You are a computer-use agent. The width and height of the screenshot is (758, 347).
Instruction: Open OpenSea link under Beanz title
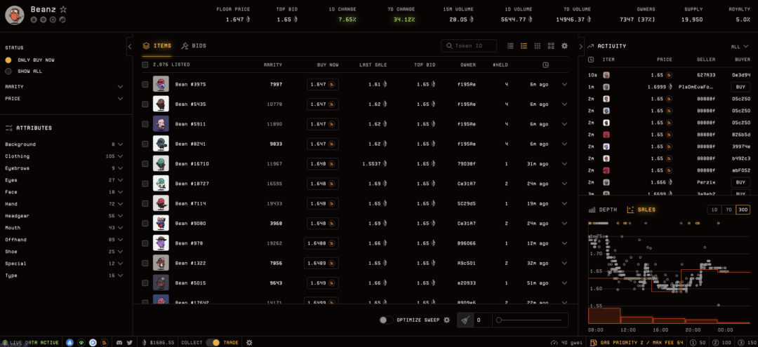click(34, 20)
